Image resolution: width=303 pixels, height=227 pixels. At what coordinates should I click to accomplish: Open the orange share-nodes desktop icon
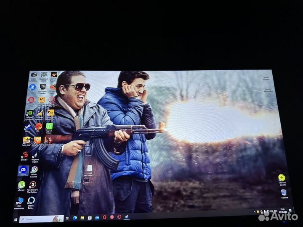tap(52, 89)
